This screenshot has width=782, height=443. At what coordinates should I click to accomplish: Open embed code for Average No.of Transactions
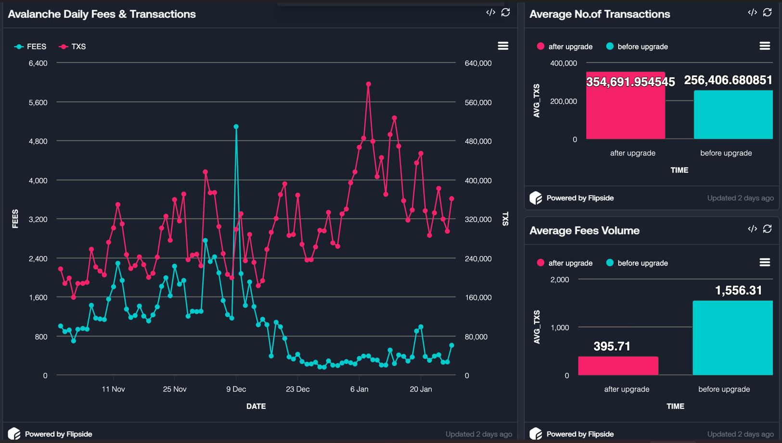[752, 12]
